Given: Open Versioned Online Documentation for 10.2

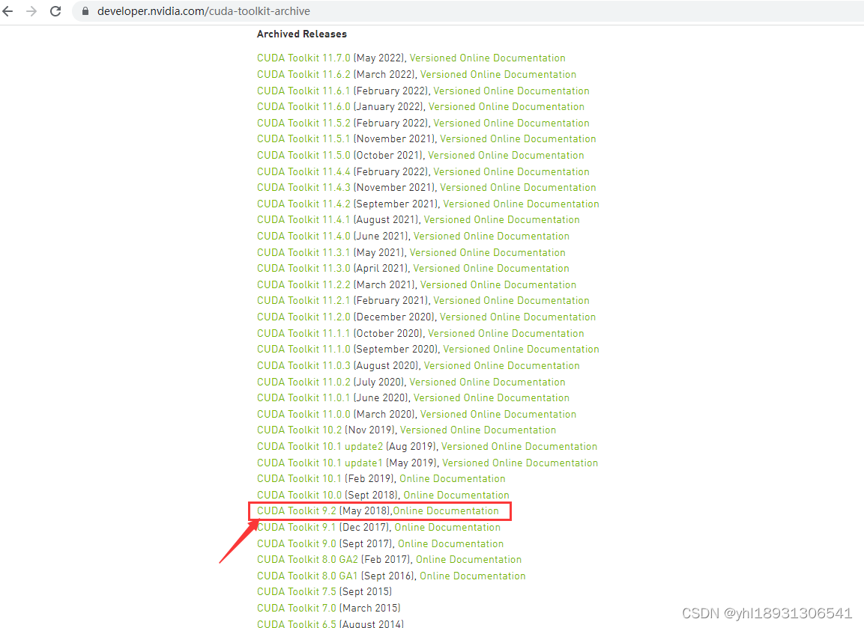Looking at the screenshot, I should click(478, 430).
